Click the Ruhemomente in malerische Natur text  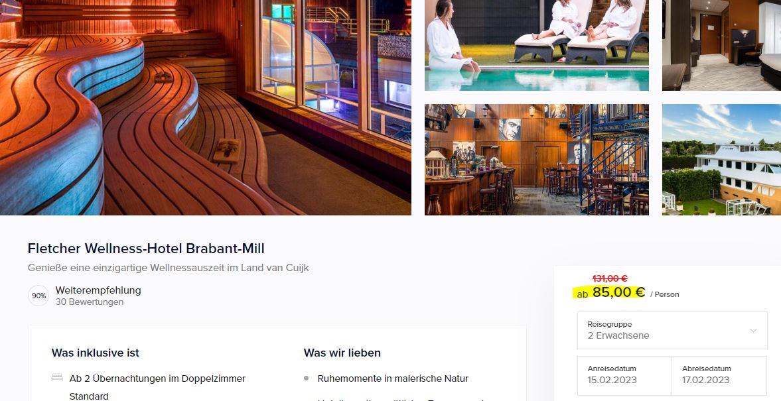click(393, 378)
